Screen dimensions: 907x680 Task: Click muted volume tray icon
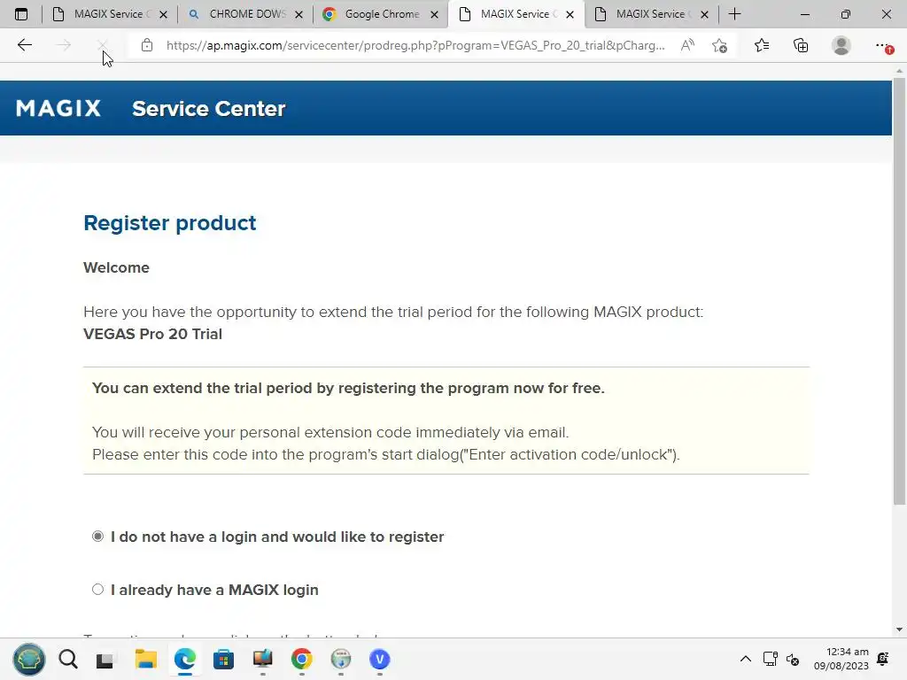793,659
